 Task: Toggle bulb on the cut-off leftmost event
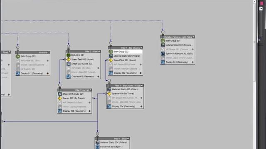point(10,53)
